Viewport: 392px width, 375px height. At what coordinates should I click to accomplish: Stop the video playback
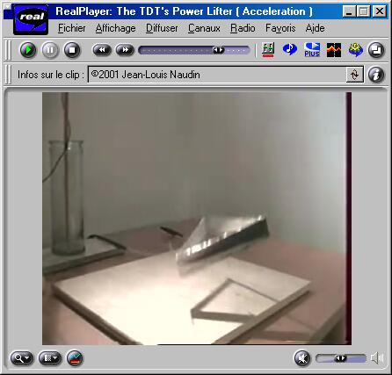pos(72,50)
